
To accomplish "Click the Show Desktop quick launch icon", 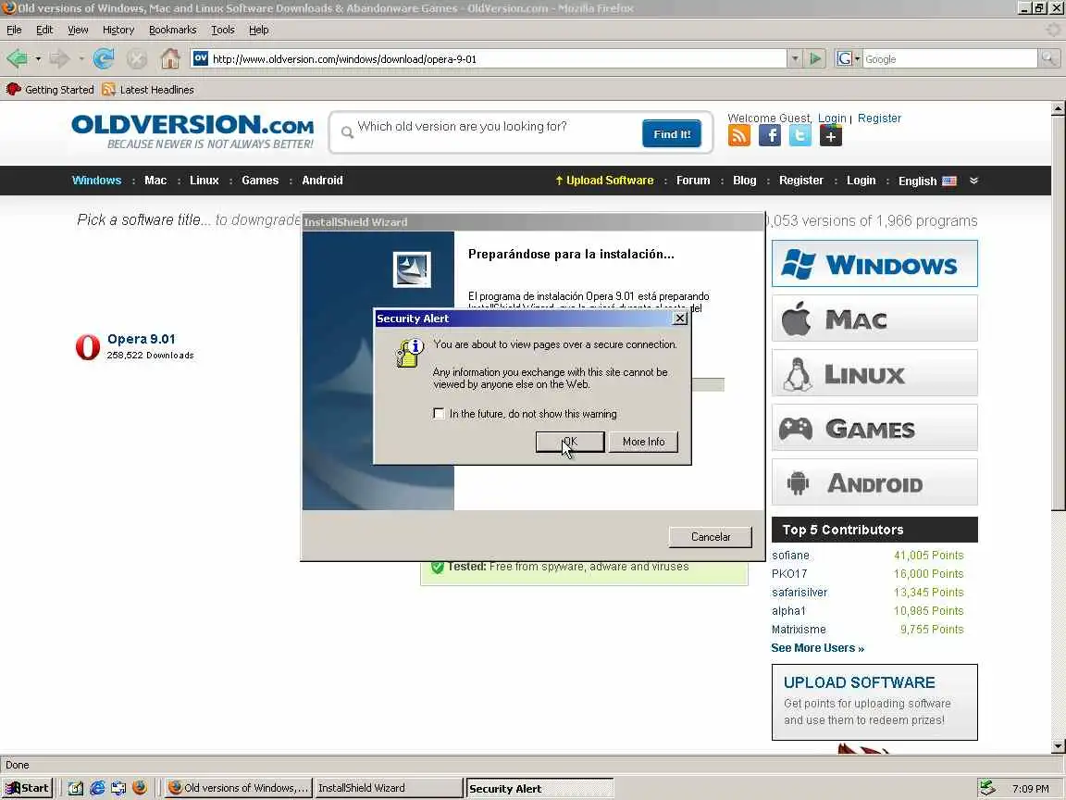I will pos(76,788).
